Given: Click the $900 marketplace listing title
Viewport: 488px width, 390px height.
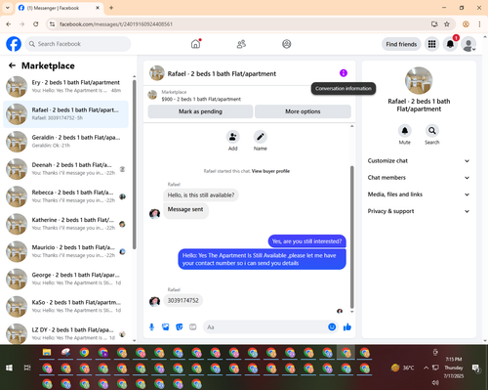Looking at the screenshot, I should pos(201,99).
